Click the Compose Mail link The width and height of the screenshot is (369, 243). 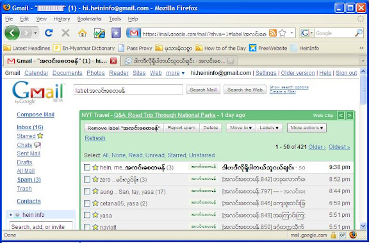coord(35,114)
